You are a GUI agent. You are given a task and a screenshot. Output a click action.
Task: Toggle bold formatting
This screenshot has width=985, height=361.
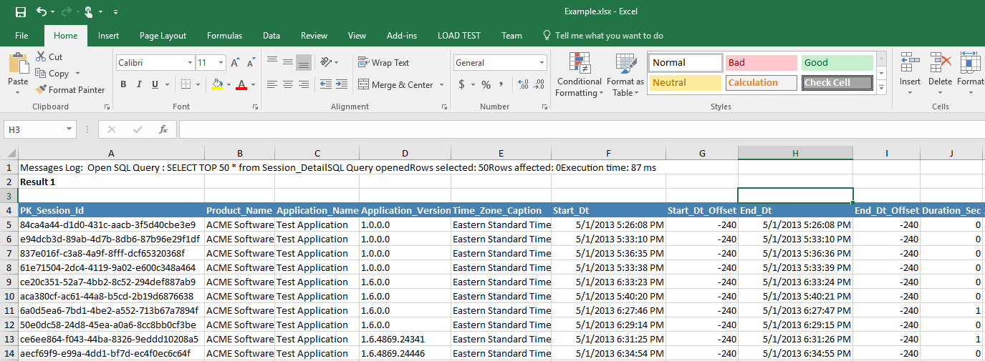point(123,84)
